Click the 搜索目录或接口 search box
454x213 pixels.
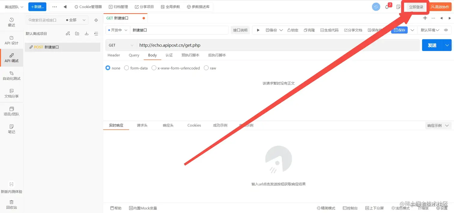45,20
